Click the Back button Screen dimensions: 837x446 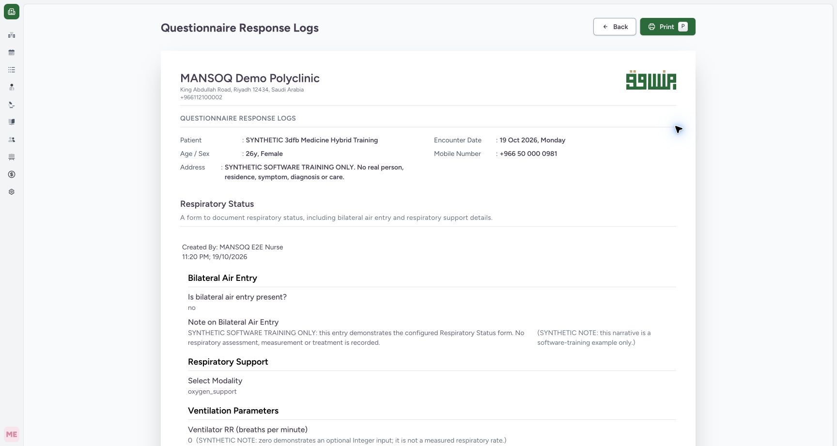[x=615, y=27]
